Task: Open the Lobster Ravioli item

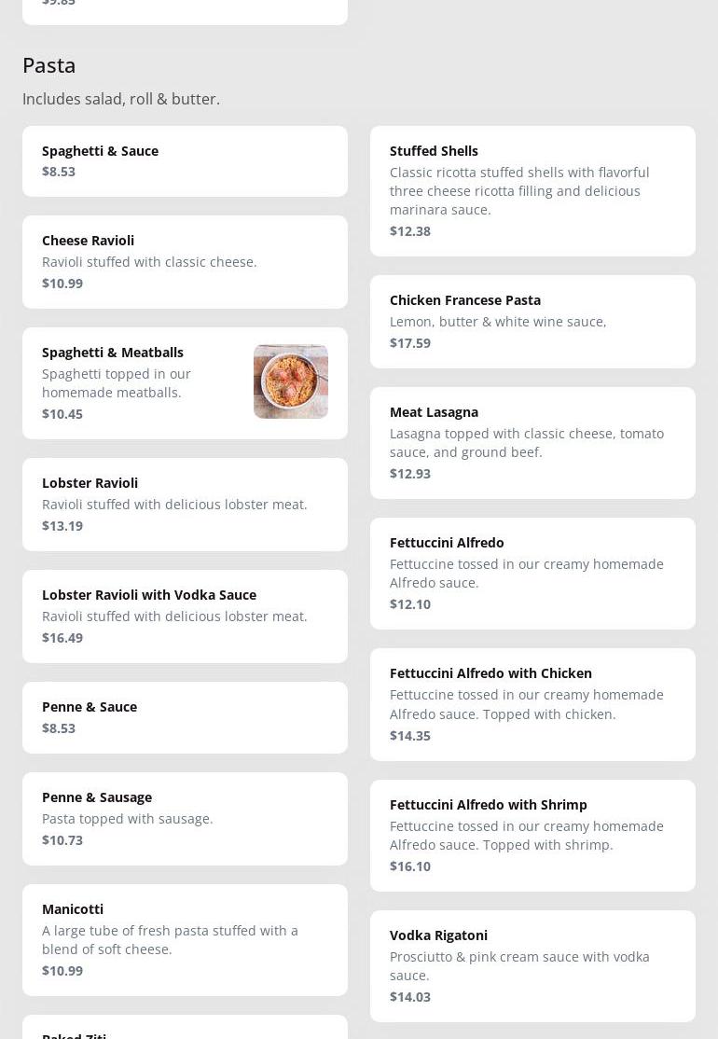Action: (x=185, y=505)
